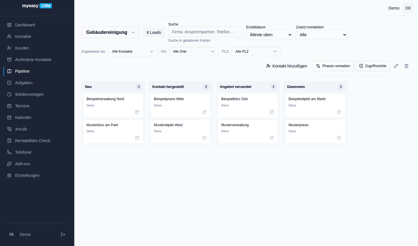Open Aufgaben in the sidebar
Image resolution: width=418 pixels, height=246 pixels.
click(37, 83)
